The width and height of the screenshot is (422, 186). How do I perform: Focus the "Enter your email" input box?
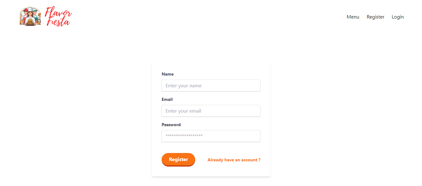(211, 111)
